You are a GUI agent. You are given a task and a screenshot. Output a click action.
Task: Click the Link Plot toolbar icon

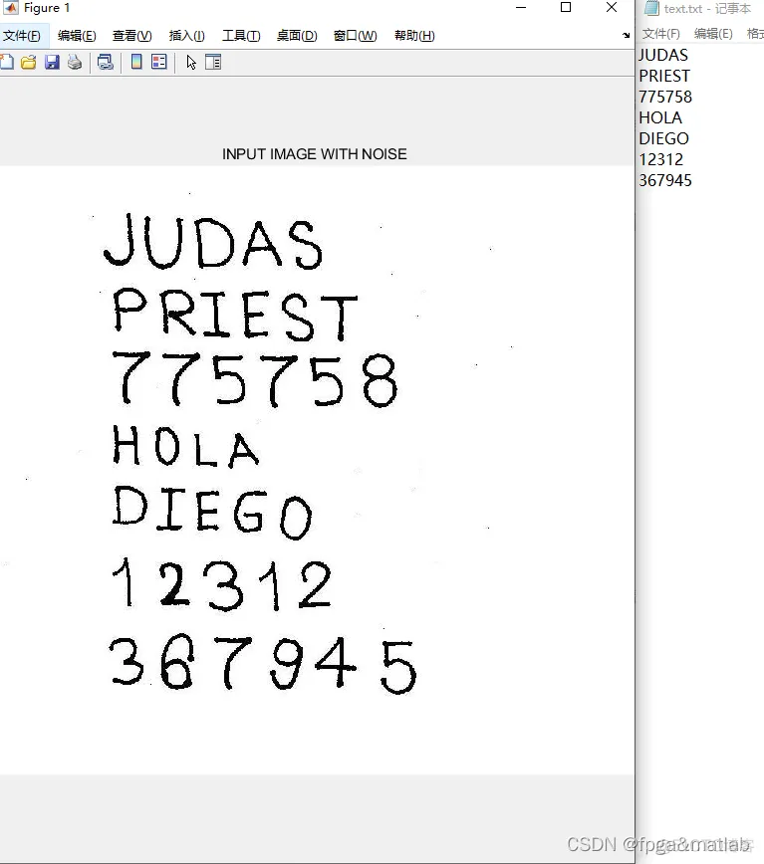pos(105,63)
